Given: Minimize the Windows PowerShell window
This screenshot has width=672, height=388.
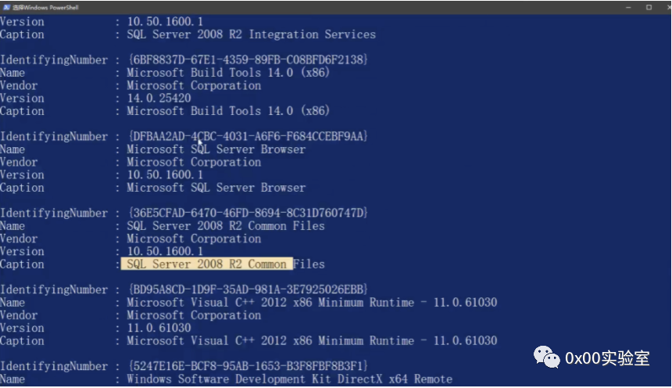Looking at the screenshot, I should tap(628, 6).
